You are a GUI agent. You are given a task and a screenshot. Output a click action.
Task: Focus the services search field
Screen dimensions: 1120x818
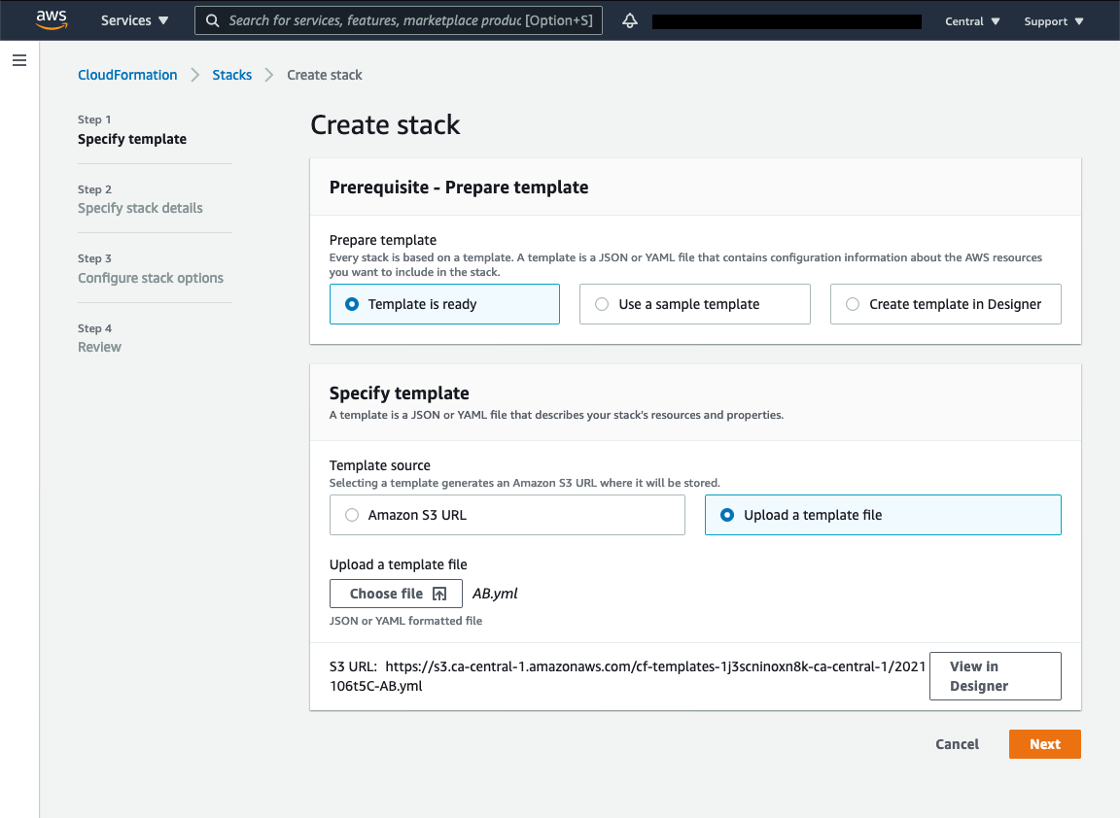(399, 20)
